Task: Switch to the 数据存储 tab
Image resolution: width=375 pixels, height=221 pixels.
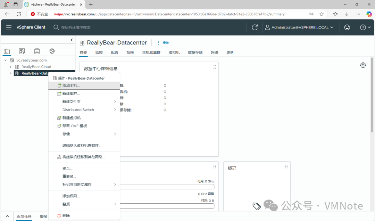Action: tap(195, 52)
